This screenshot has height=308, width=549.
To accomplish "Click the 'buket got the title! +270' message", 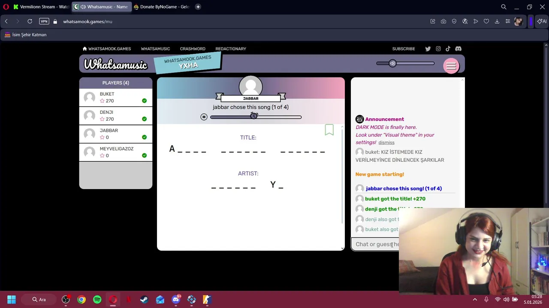I will tap(395, 198).
